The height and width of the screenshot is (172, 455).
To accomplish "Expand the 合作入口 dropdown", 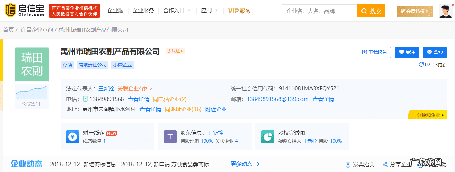I will tap(177, 11).
